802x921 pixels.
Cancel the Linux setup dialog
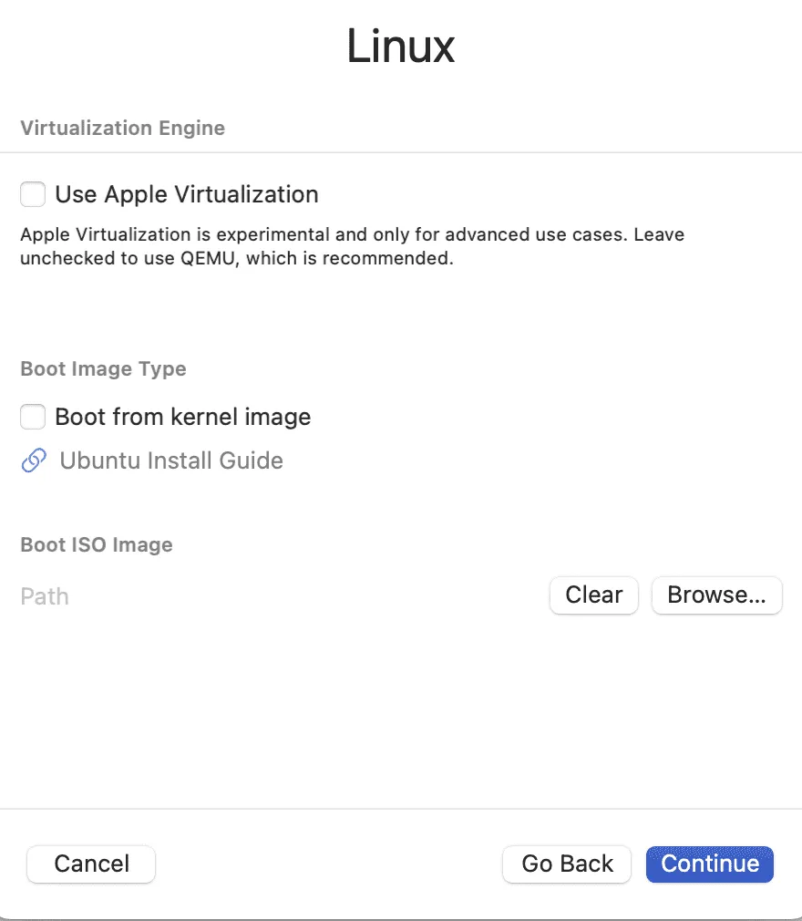click(91, 864)
